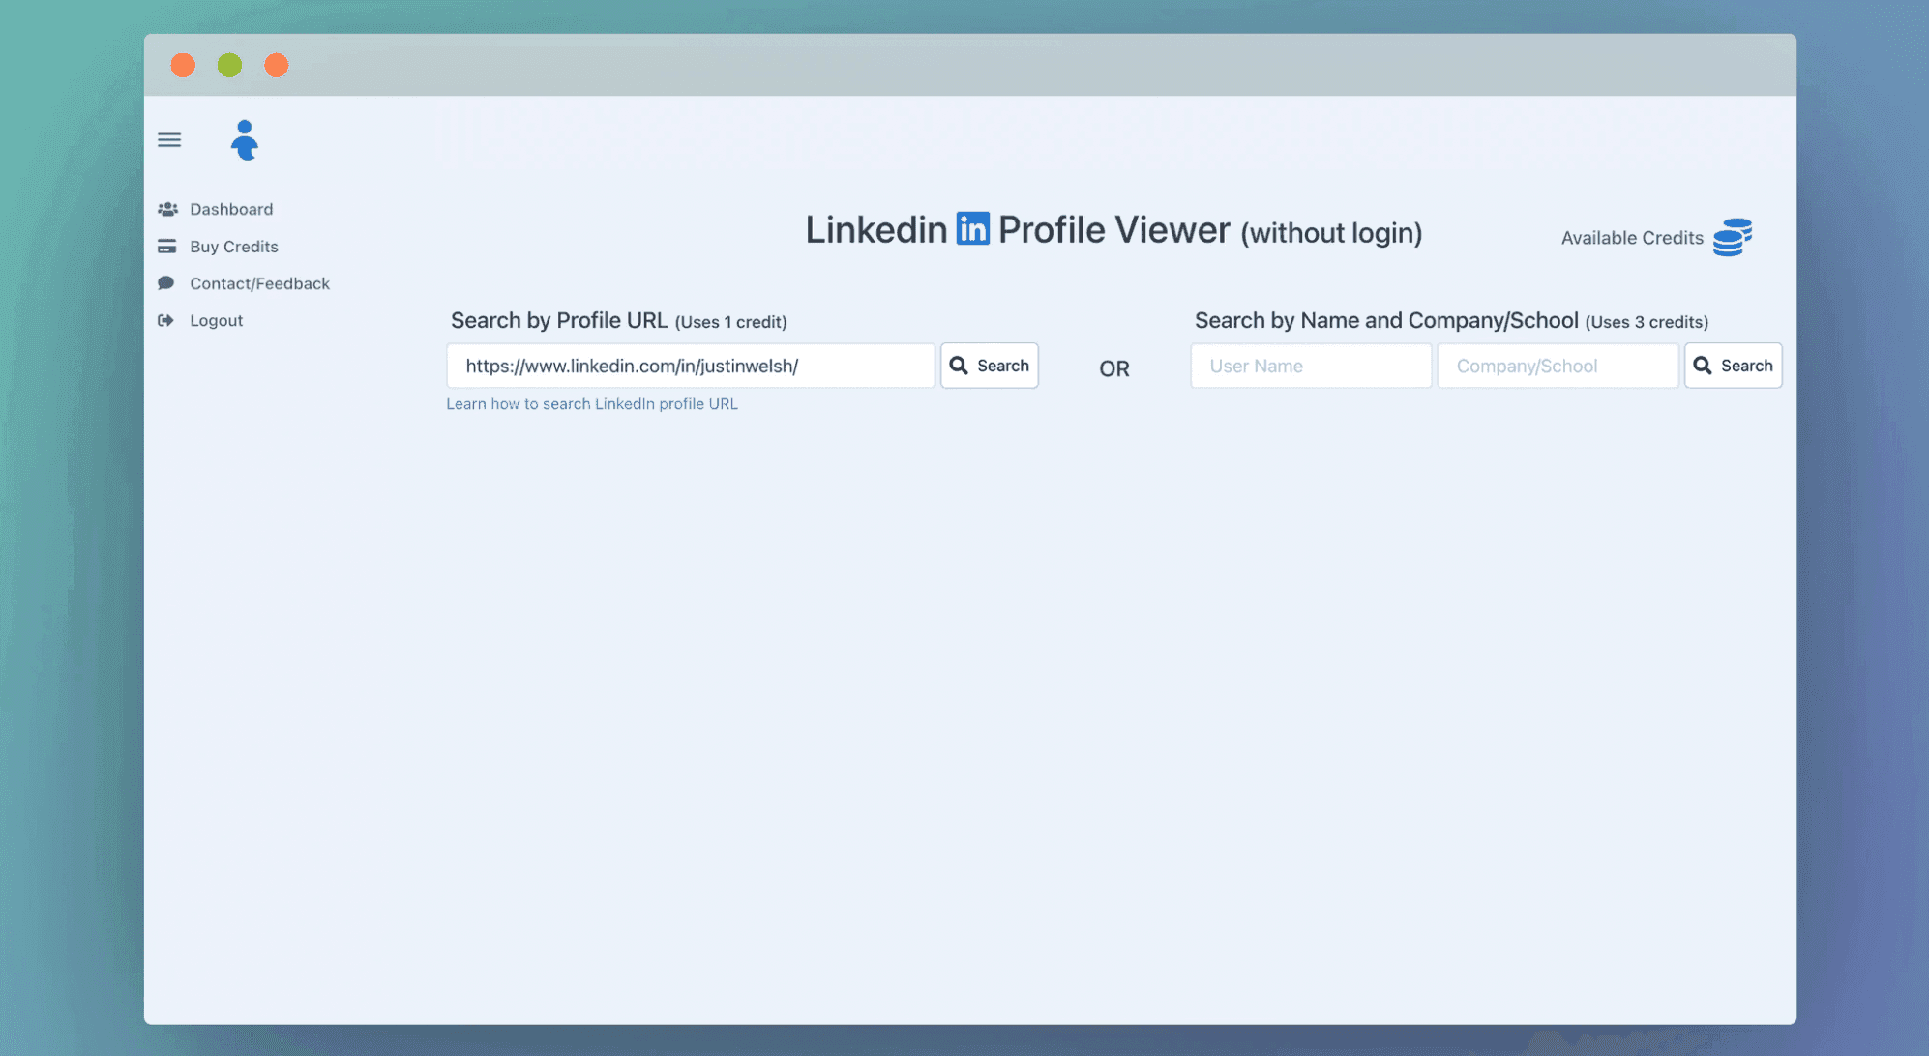Select the Company/School input field
Screen dimensions: 1929x1056
(1557, 365)
